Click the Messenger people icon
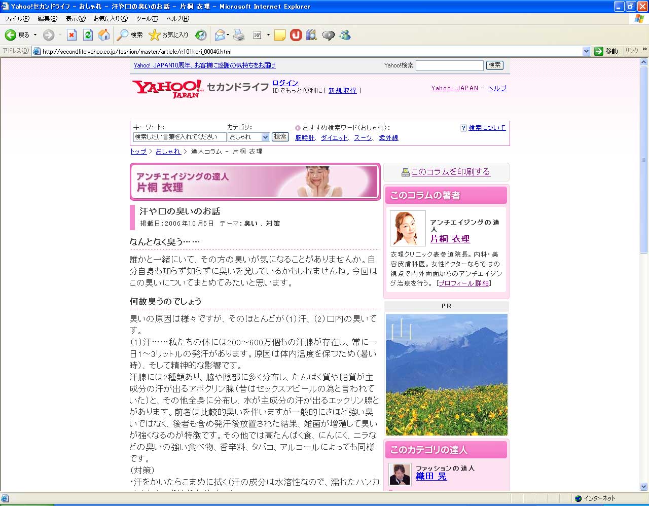This screenshot has width=649, height=506. coord(345,35)
